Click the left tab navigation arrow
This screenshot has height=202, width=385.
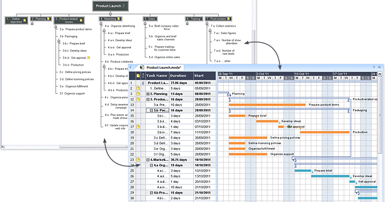click(130, 67)
